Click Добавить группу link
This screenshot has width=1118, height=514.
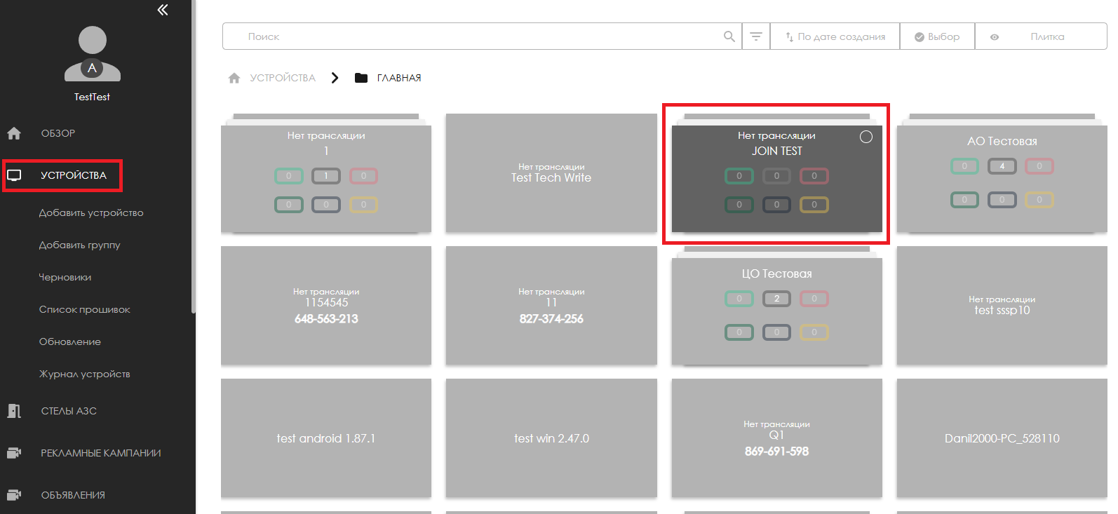(79, 245)
